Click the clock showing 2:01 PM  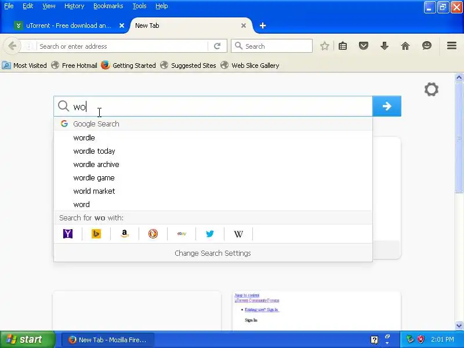[443, 339]
